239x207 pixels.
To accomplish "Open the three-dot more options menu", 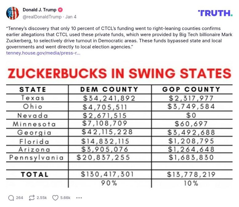I will click(79, 198).
